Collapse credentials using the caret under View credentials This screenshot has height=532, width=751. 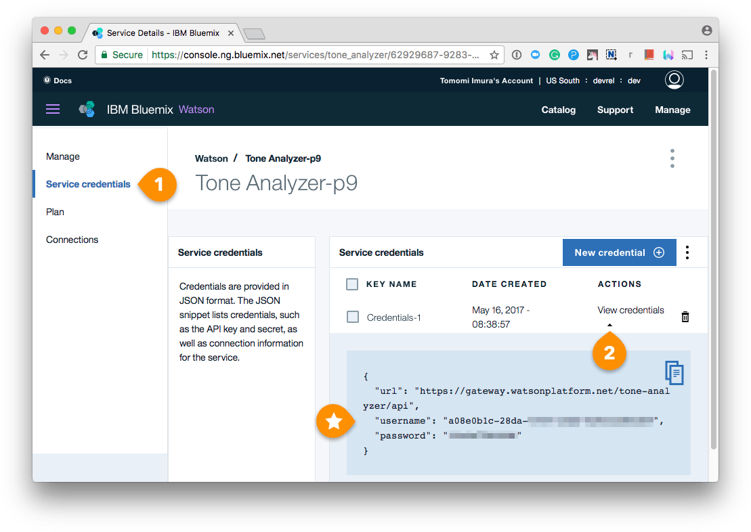pyautogui.click(x=609, y=324)
